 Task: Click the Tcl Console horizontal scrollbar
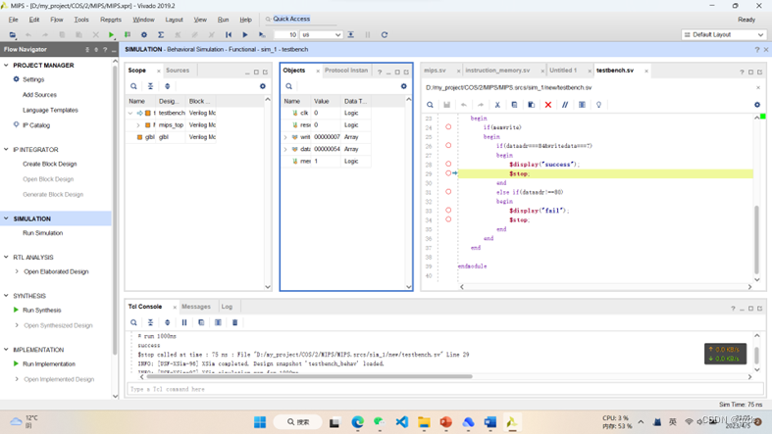coord(309,376)
